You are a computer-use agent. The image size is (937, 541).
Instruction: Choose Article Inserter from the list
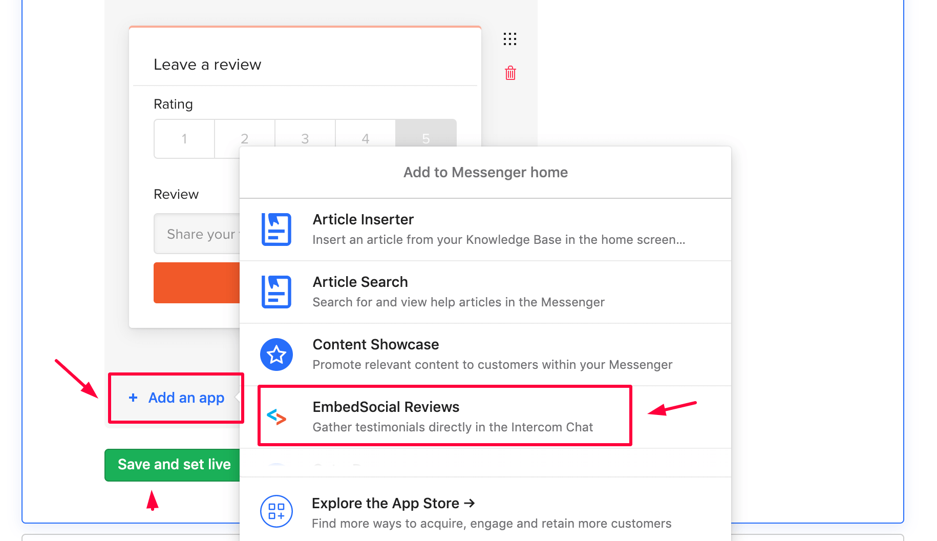(485, 230)
